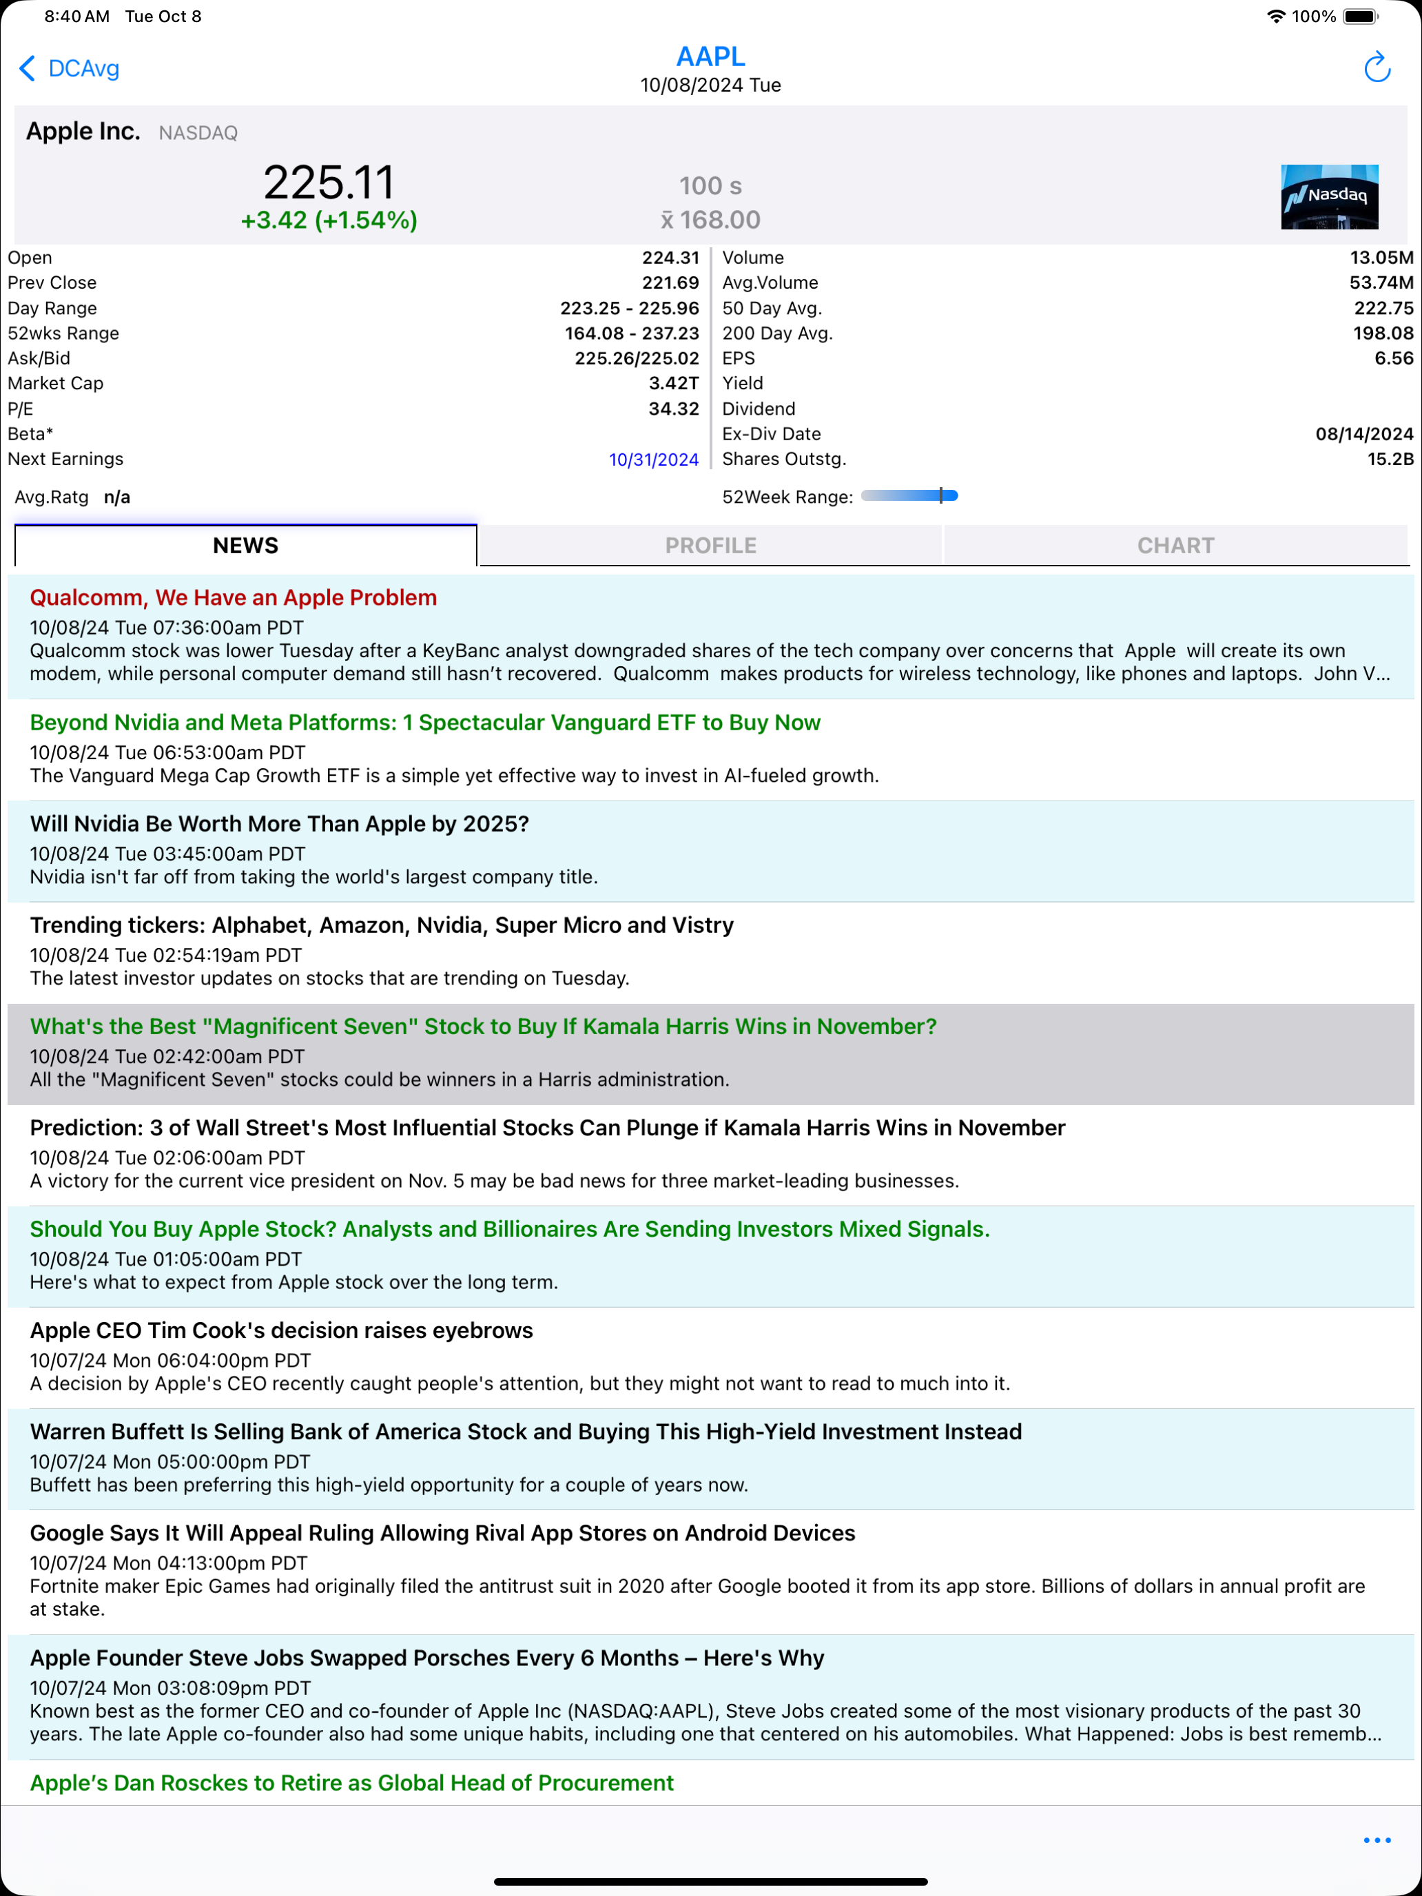
Task: Tap the date 10/08/2024 Tue under AAPL
Action: pyautogui.click(x=710, y=85)
